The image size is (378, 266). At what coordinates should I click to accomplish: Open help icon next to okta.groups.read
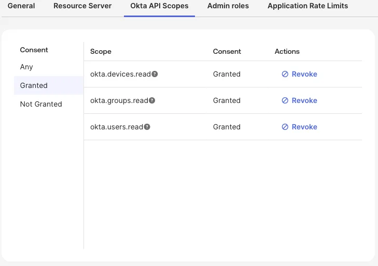(152, 100)
